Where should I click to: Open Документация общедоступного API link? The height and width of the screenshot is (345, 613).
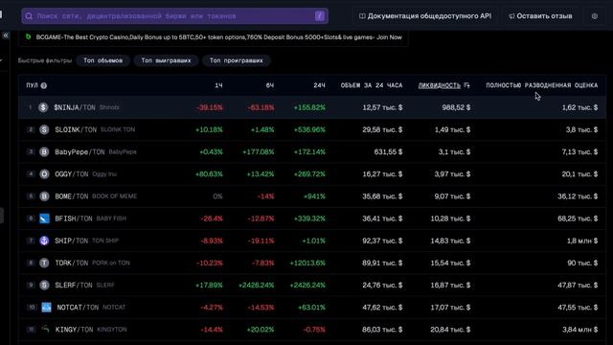[x=425, y=16]
